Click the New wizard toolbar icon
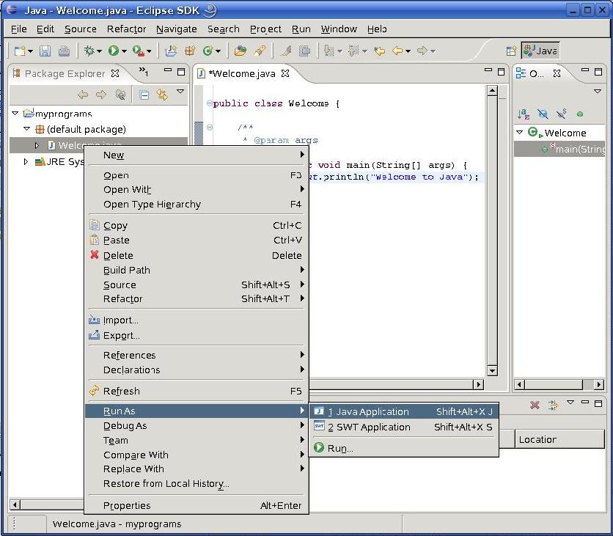The image size is (613, 536). (20, 51)
